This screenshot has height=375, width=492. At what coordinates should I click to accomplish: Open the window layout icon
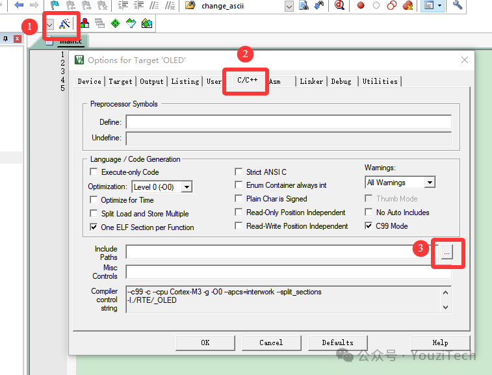coord(428,5)
